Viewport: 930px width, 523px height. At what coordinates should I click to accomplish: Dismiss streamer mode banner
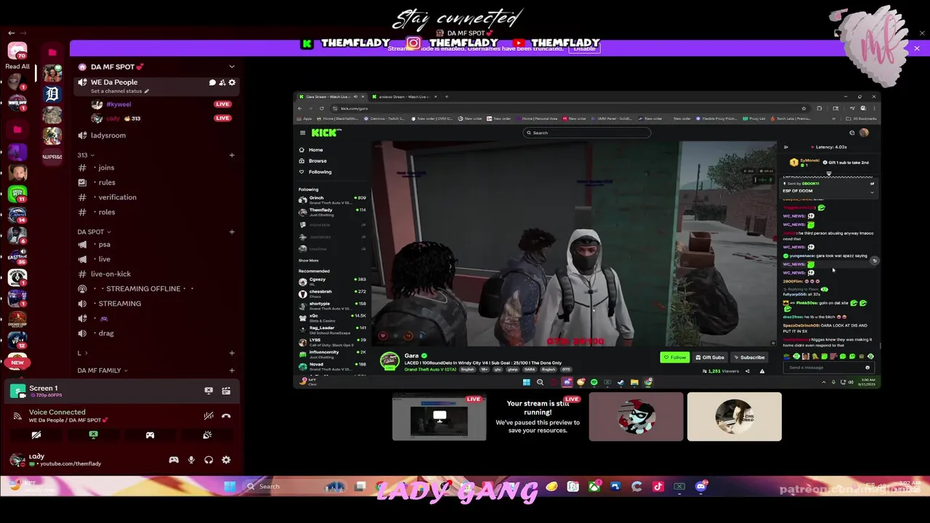[x=917, y=49]
